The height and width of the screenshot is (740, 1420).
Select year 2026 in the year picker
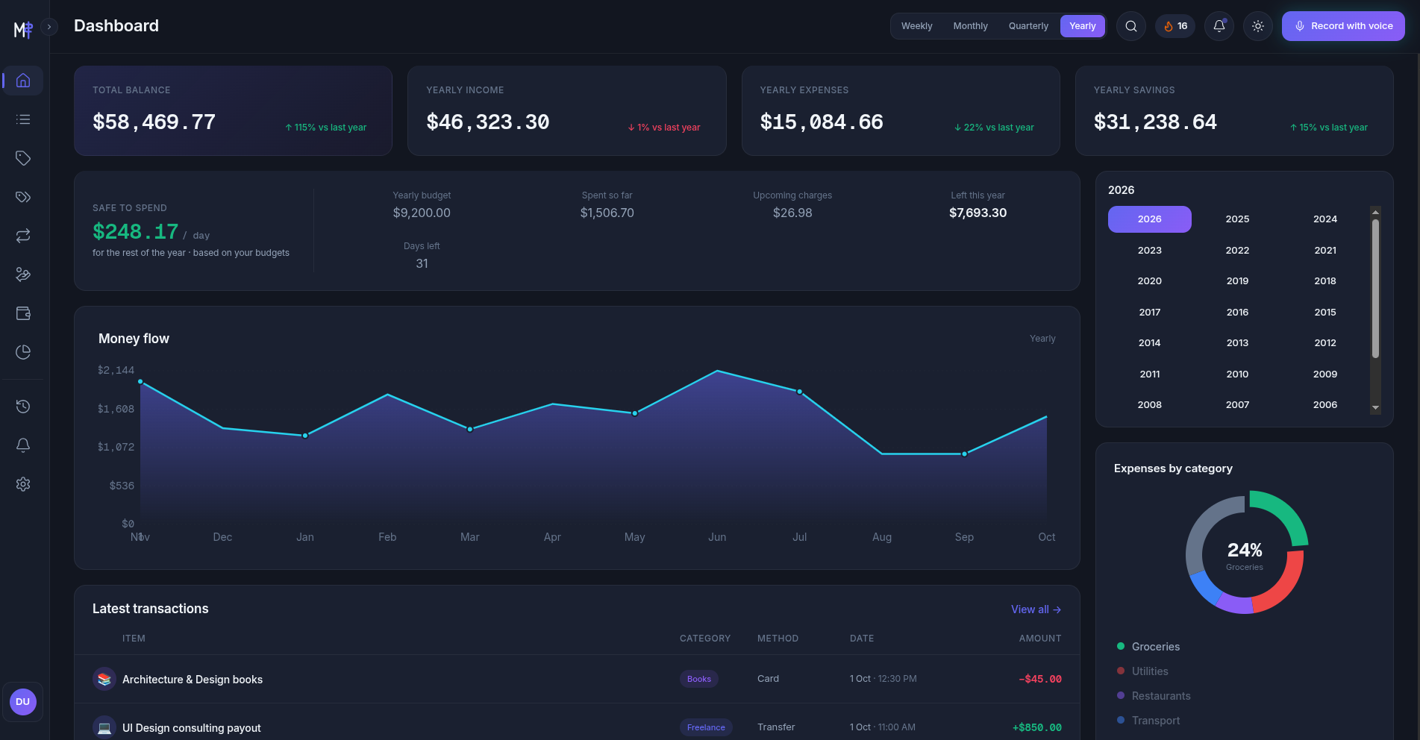click(x=1150, y=219)
